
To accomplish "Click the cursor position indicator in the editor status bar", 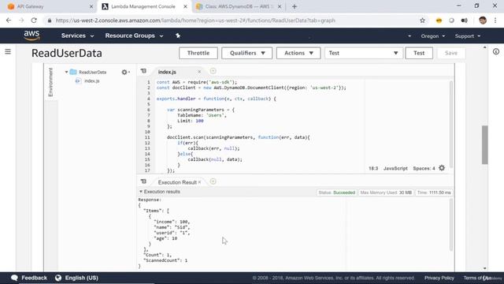I will pyautogui.click(x=373, y=168).
